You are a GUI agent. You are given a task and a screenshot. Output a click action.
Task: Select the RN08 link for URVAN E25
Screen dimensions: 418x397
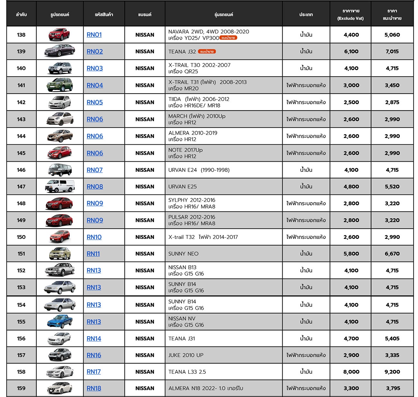pos(95,186)
